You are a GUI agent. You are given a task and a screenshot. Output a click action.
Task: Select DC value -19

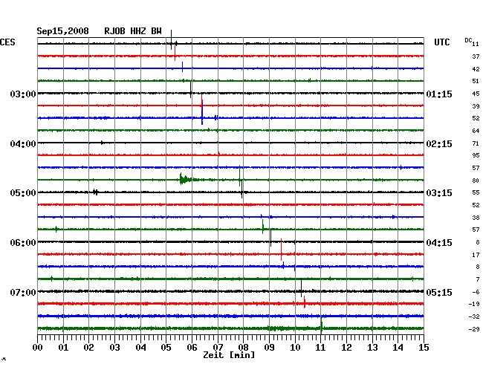pos(474,304)
